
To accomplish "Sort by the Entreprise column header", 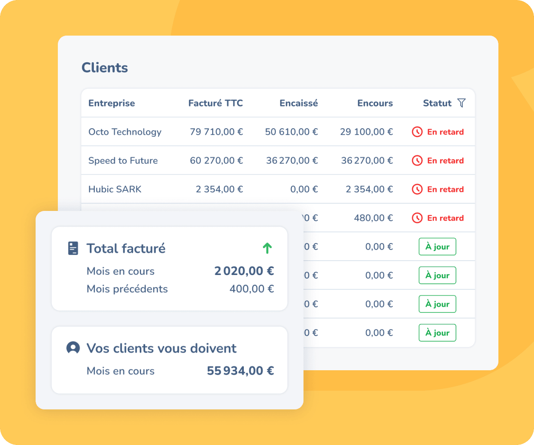I will (112, 103).
